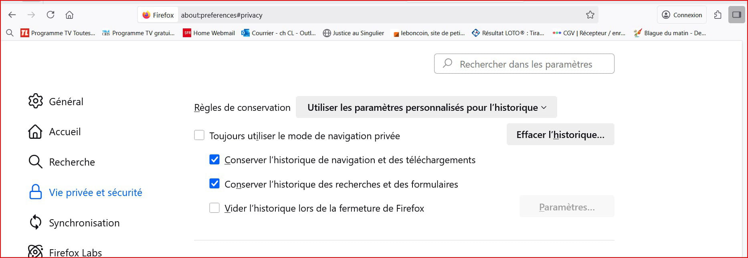748x258 pixels.
Task: Open the Home Webmail SFR bookmark
Action: [x=209, y=33]
